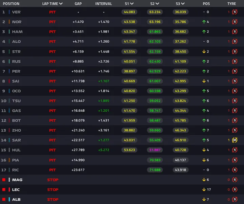Click S3 time 46.910
244x204 pixels.
click(x=181, y=140)
